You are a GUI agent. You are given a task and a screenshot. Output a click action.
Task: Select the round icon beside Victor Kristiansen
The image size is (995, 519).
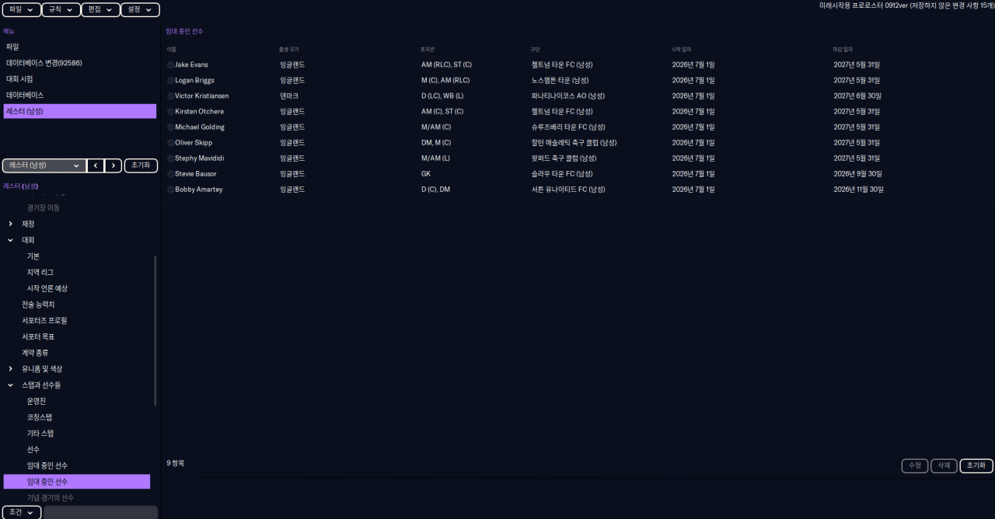170,96
